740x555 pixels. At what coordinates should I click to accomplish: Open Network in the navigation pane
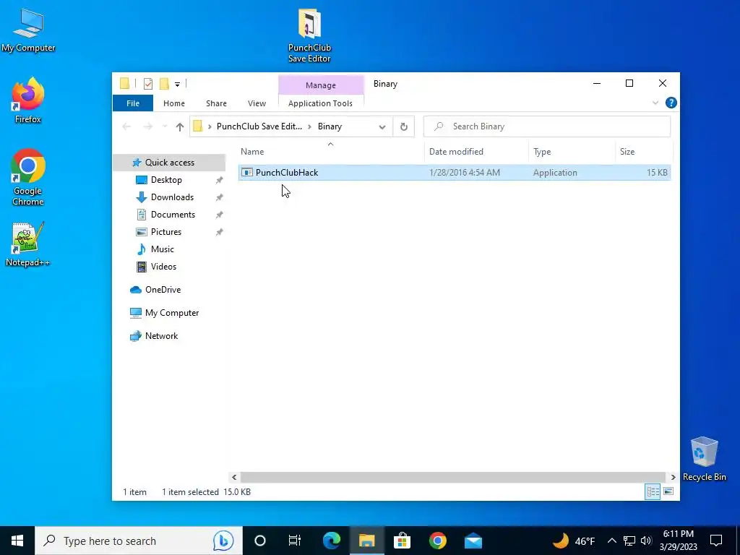(x=161, y=336)
